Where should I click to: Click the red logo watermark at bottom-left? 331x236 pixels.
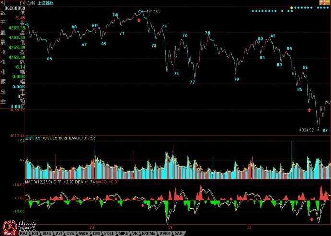[10, 227]
